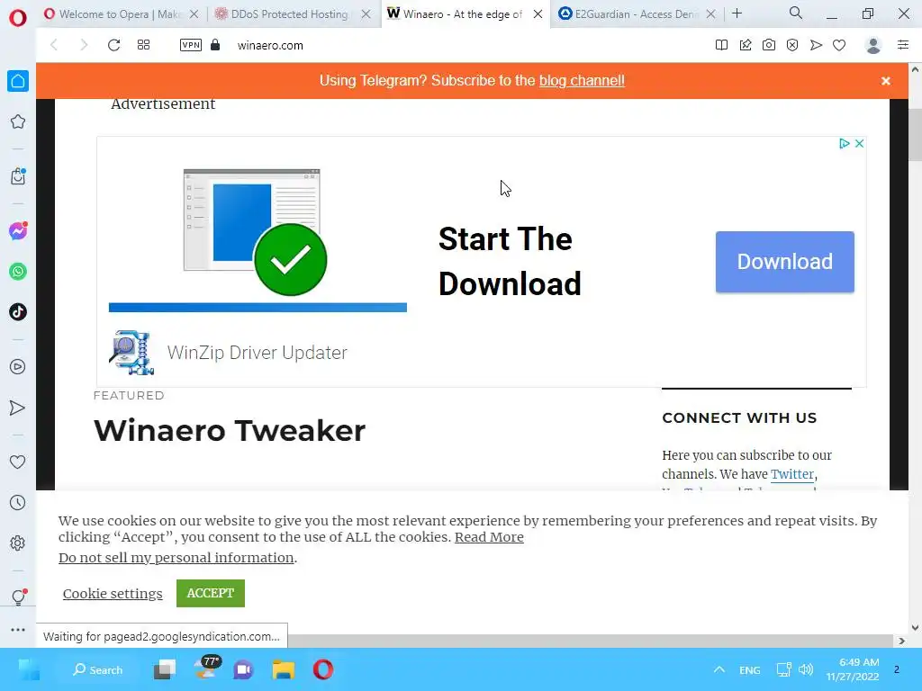Click the edit page pencil icon in toolbar
Image resolution: width=922 pixels, height=691 pixels.
coord(745,45)
